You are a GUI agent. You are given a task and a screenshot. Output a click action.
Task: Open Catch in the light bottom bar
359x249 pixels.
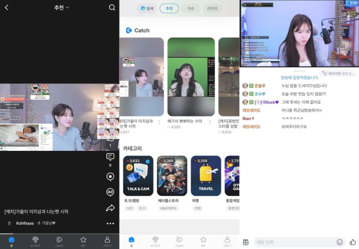pyautogui.click(x=179, y=242)
